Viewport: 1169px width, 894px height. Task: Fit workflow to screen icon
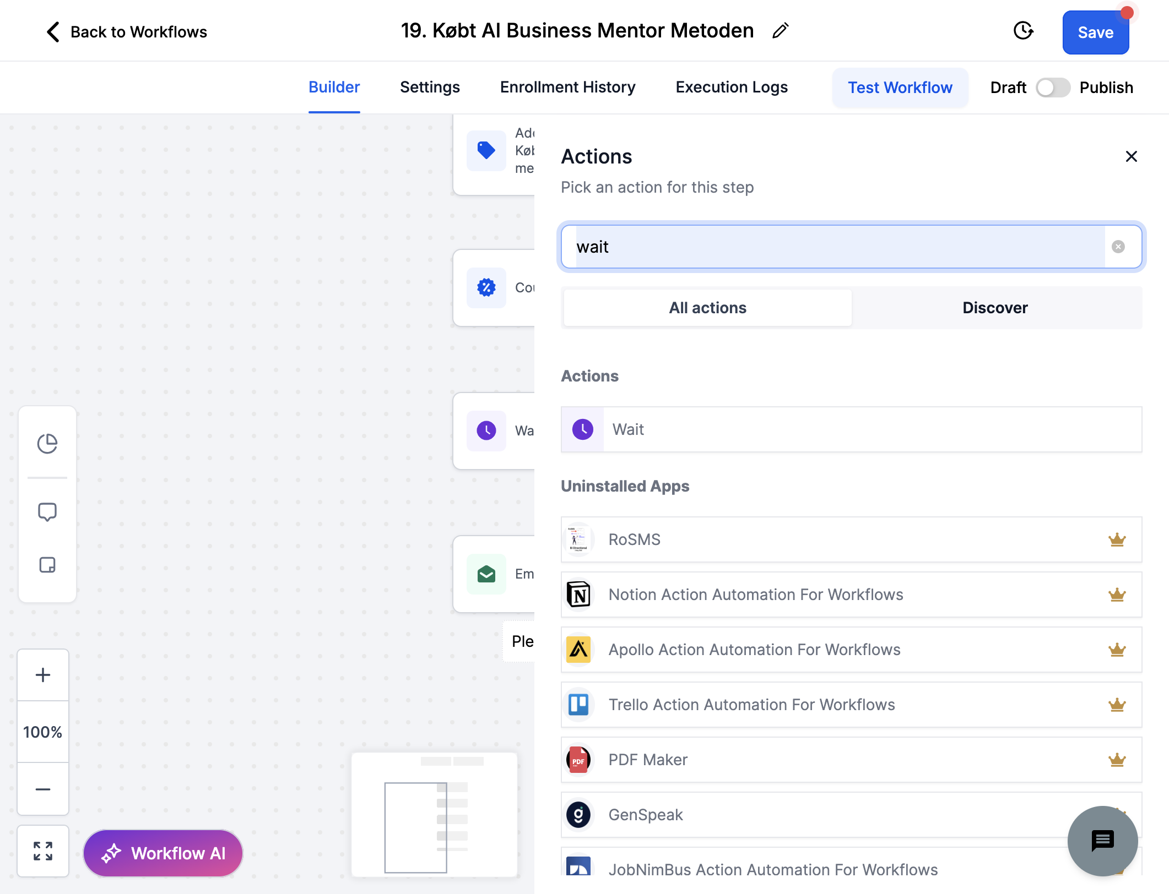point(43,851)
